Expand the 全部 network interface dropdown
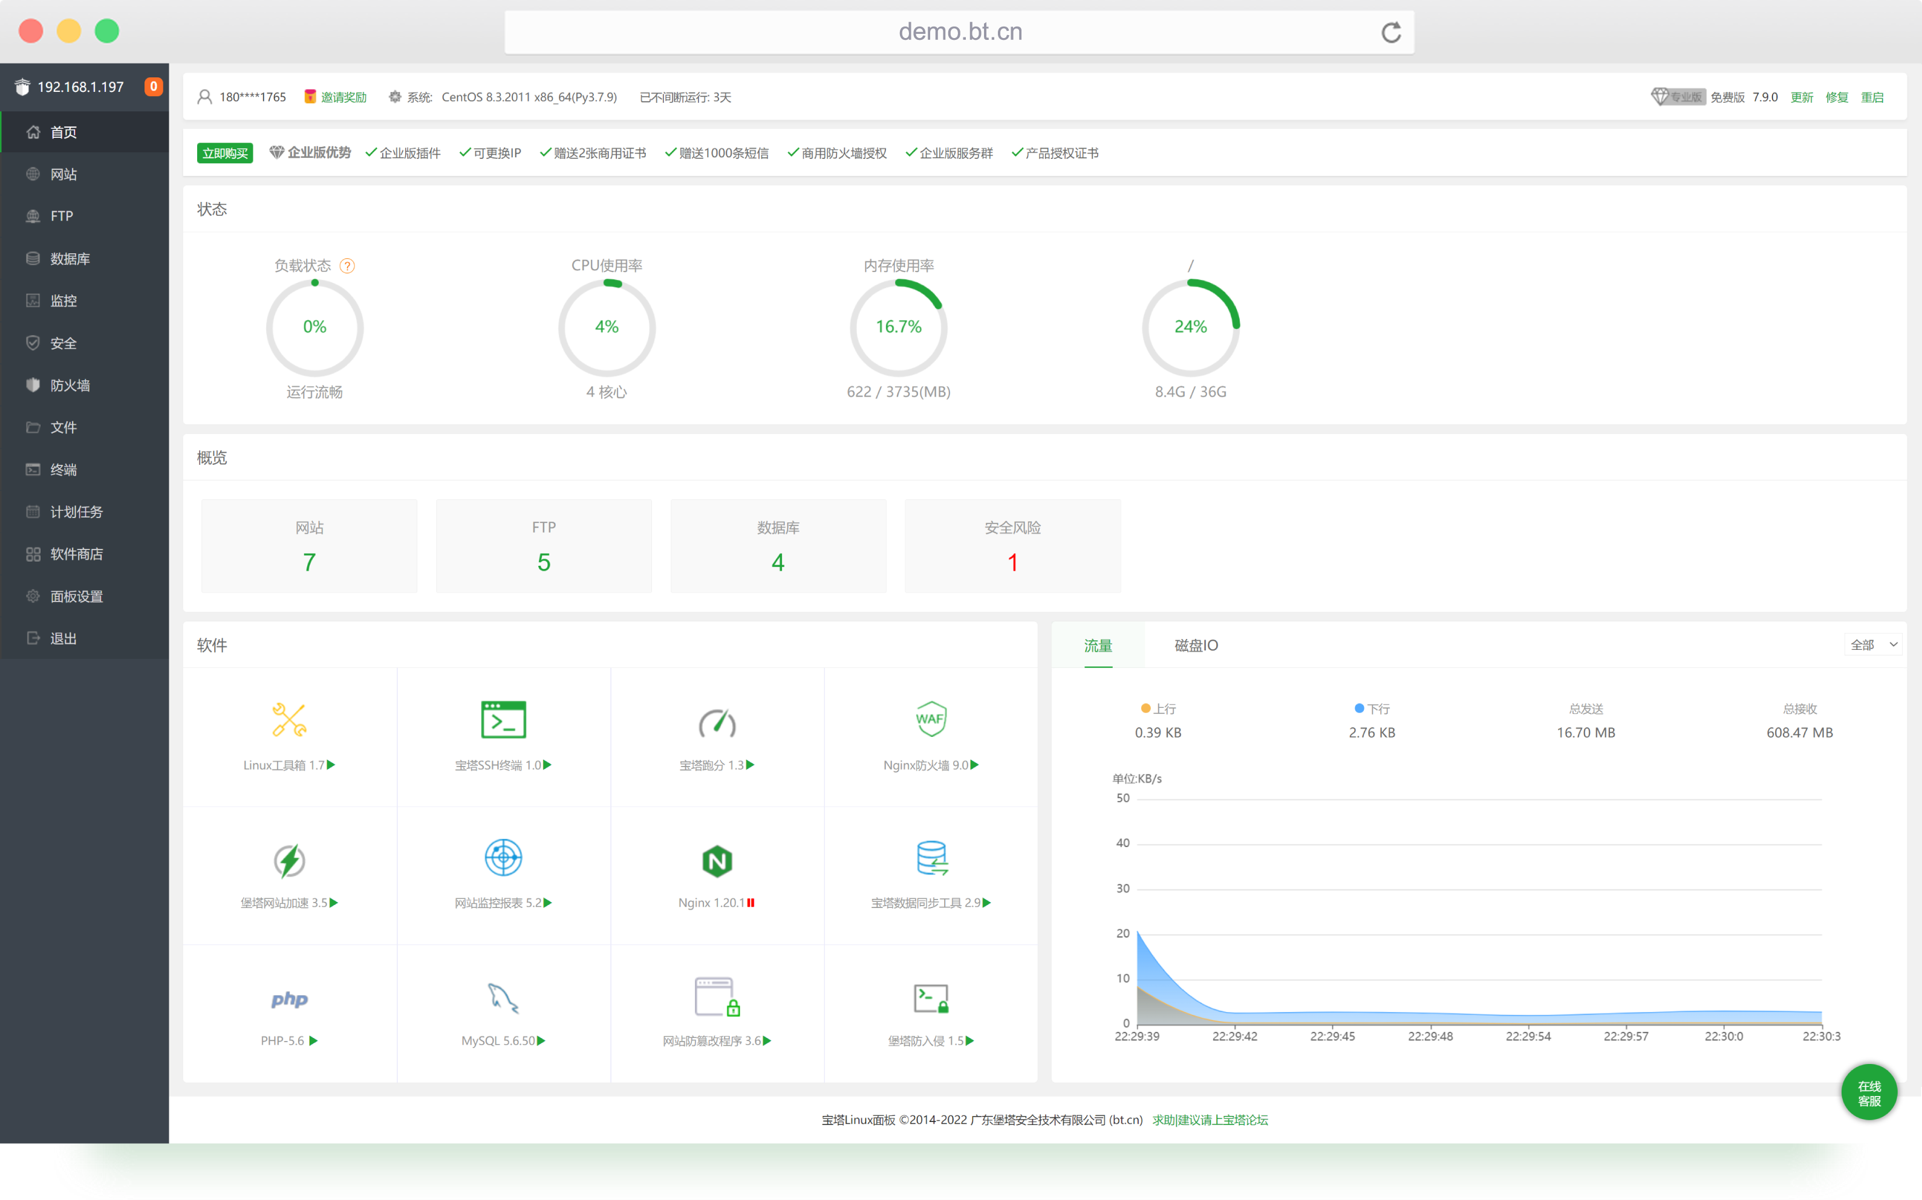The width and height of the screenshot is (1922, 1200). click(x=1873, y=644)
